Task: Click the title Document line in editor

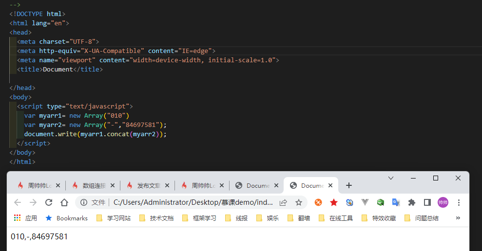Action: (x=60, y=70)
